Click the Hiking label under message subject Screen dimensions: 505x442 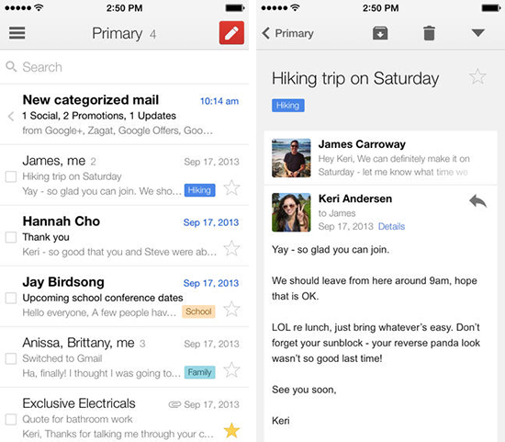click(288, 106)
